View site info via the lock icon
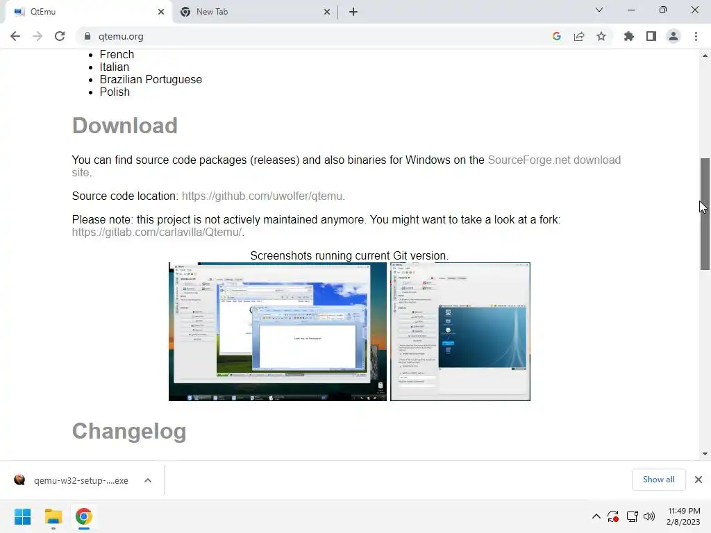The height and width of the screenshot is (533, 711). [x=87, y=36]
